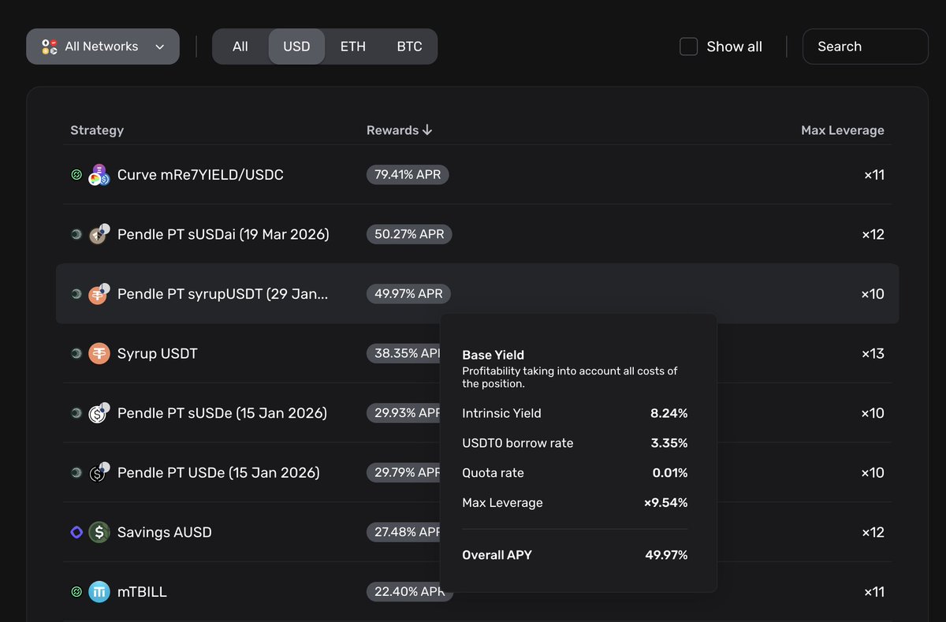Click the Pendle PT syrupUSDT token icon
Image resolution: width=946 pixels, height=622 pixels.
pyautogui.click(x=99, y=294)
